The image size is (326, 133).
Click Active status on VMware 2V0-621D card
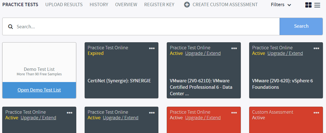click(176, 53)
